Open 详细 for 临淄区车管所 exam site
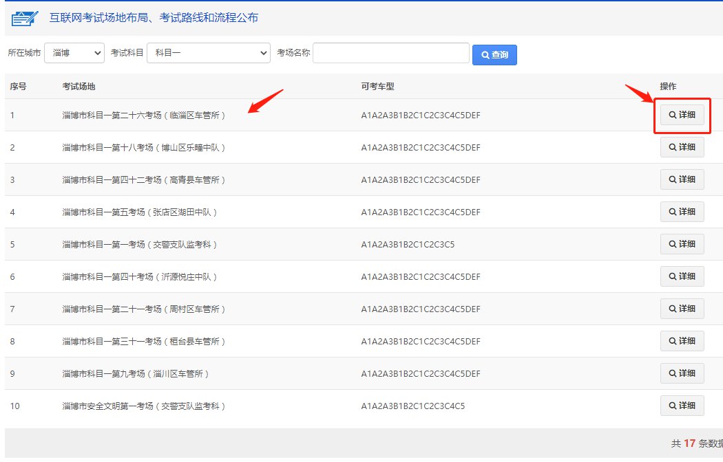 click(682, 115)
